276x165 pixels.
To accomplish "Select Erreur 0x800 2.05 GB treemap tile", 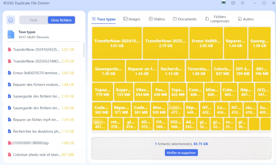I will tap(206, 43).
